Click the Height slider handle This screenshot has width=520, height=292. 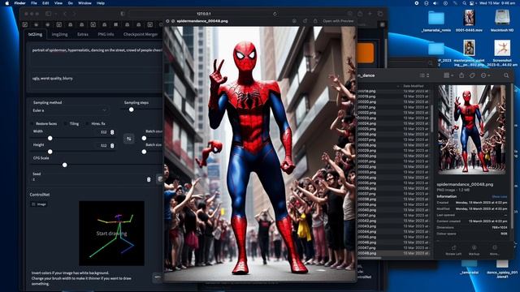50,152
